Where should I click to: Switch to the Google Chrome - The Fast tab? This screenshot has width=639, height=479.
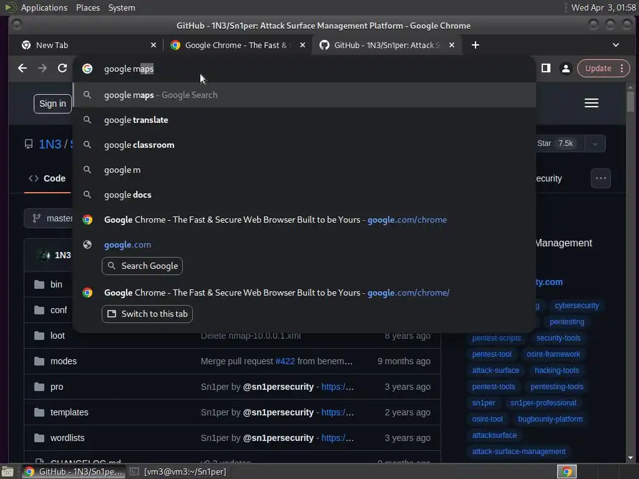point(238,45)
